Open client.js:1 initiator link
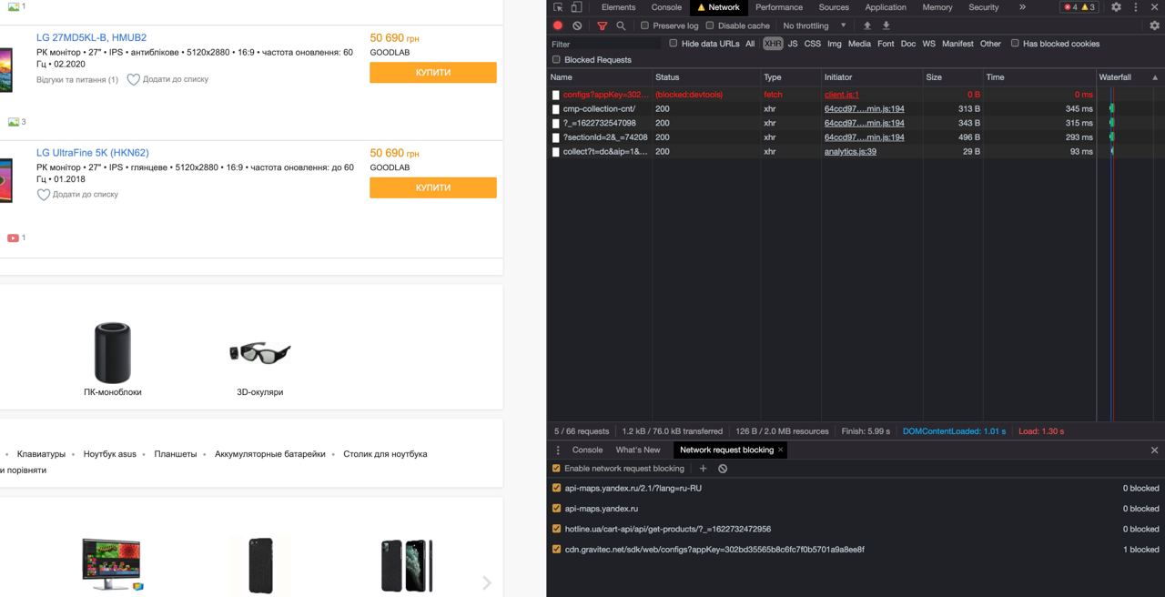Viewport: 1165px width, 597px height. 842,95
